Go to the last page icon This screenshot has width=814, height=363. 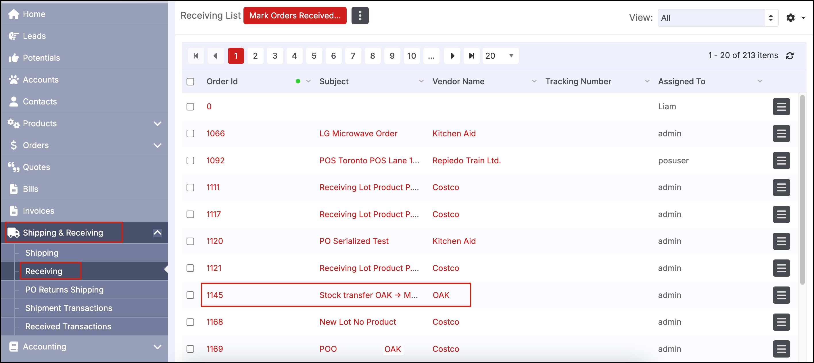(471, 56)
